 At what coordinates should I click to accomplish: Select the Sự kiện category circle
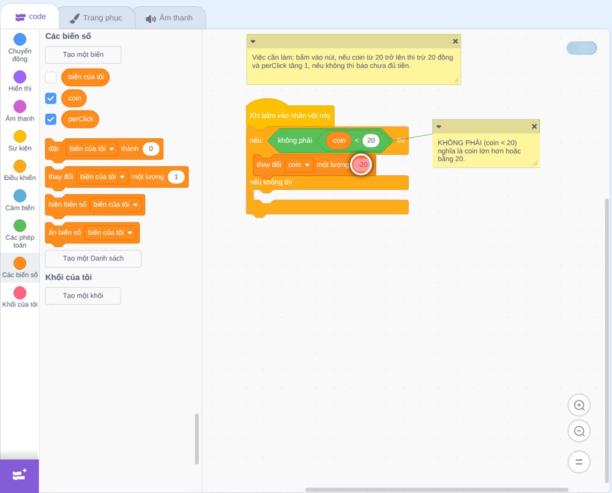[20, 136]
